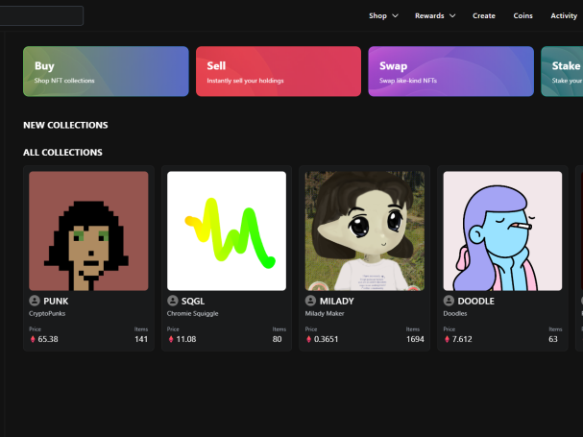Open the Buy NFT collections card
The width and height of the screenshot is (583, 437).
tap(106, 71)
